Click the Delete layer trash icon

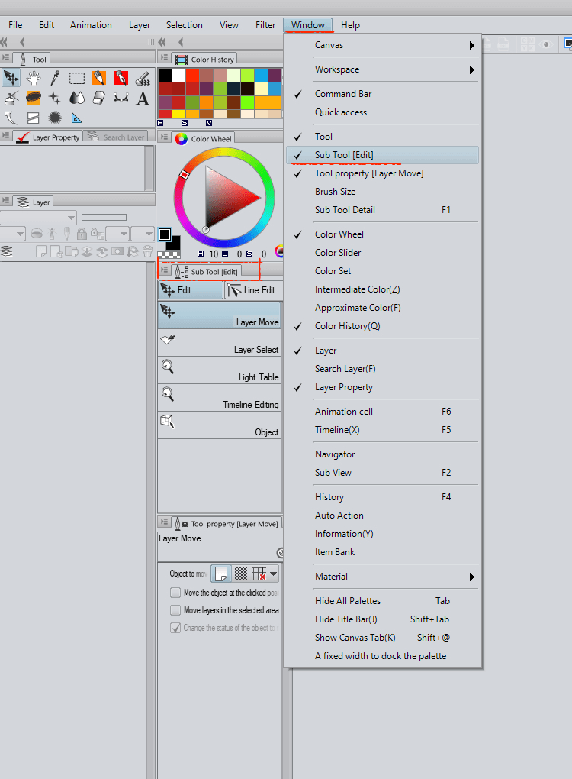pos(147,251)
